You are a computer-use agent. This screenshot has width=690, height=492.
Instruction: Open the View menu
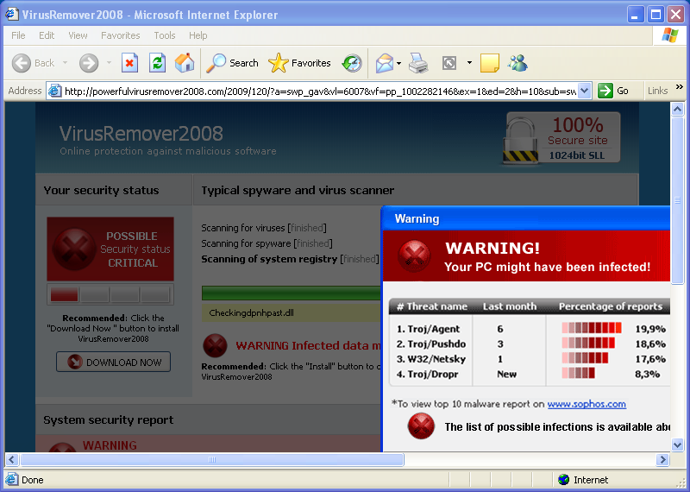pyautogui.click(x=78, y=35)
